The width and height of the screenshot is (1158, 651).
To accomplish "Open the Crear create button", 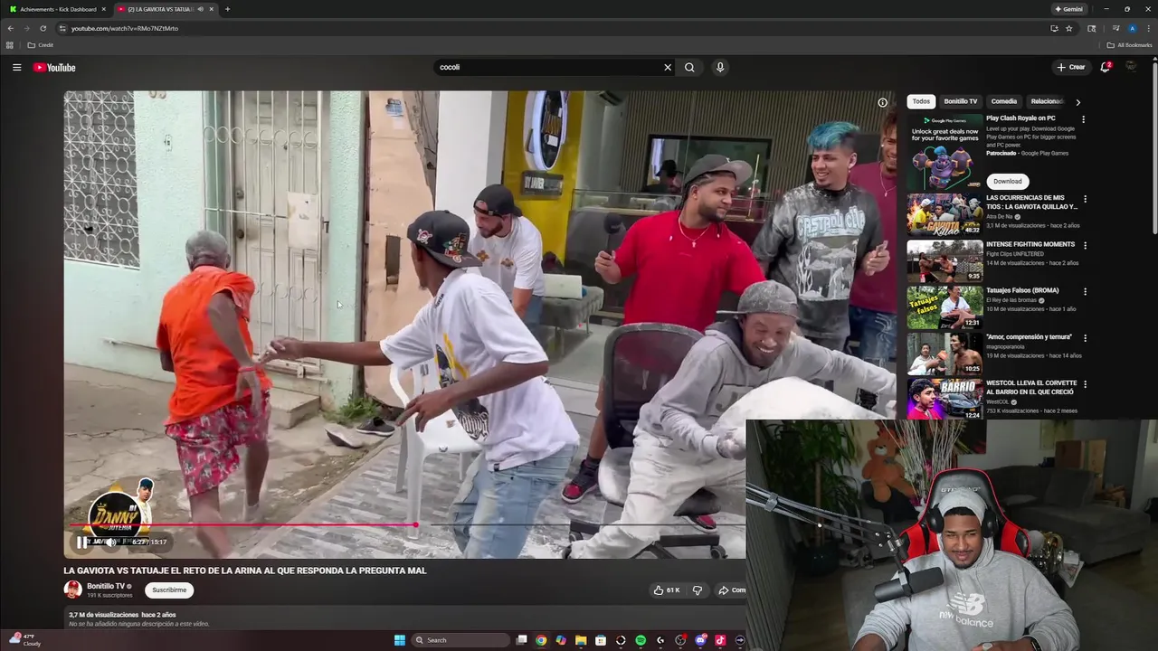I will pos(1071,67).
